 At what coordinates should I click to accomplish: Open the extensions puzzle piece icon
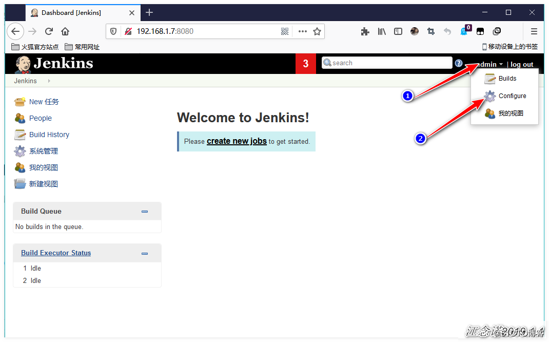click(x=365, y=31)
